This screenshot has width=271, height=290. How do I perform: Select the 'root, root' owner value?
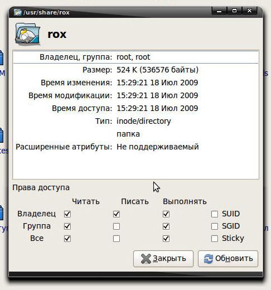point(133,57)
